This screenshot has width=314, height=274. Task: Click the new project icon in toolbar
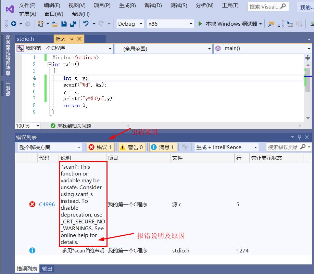(41, 24)
